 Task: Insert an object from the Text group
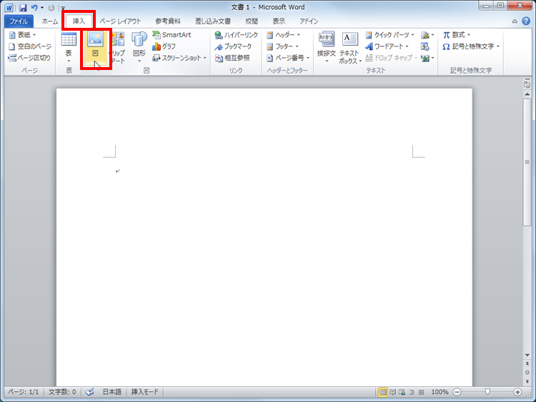(427, 58)
